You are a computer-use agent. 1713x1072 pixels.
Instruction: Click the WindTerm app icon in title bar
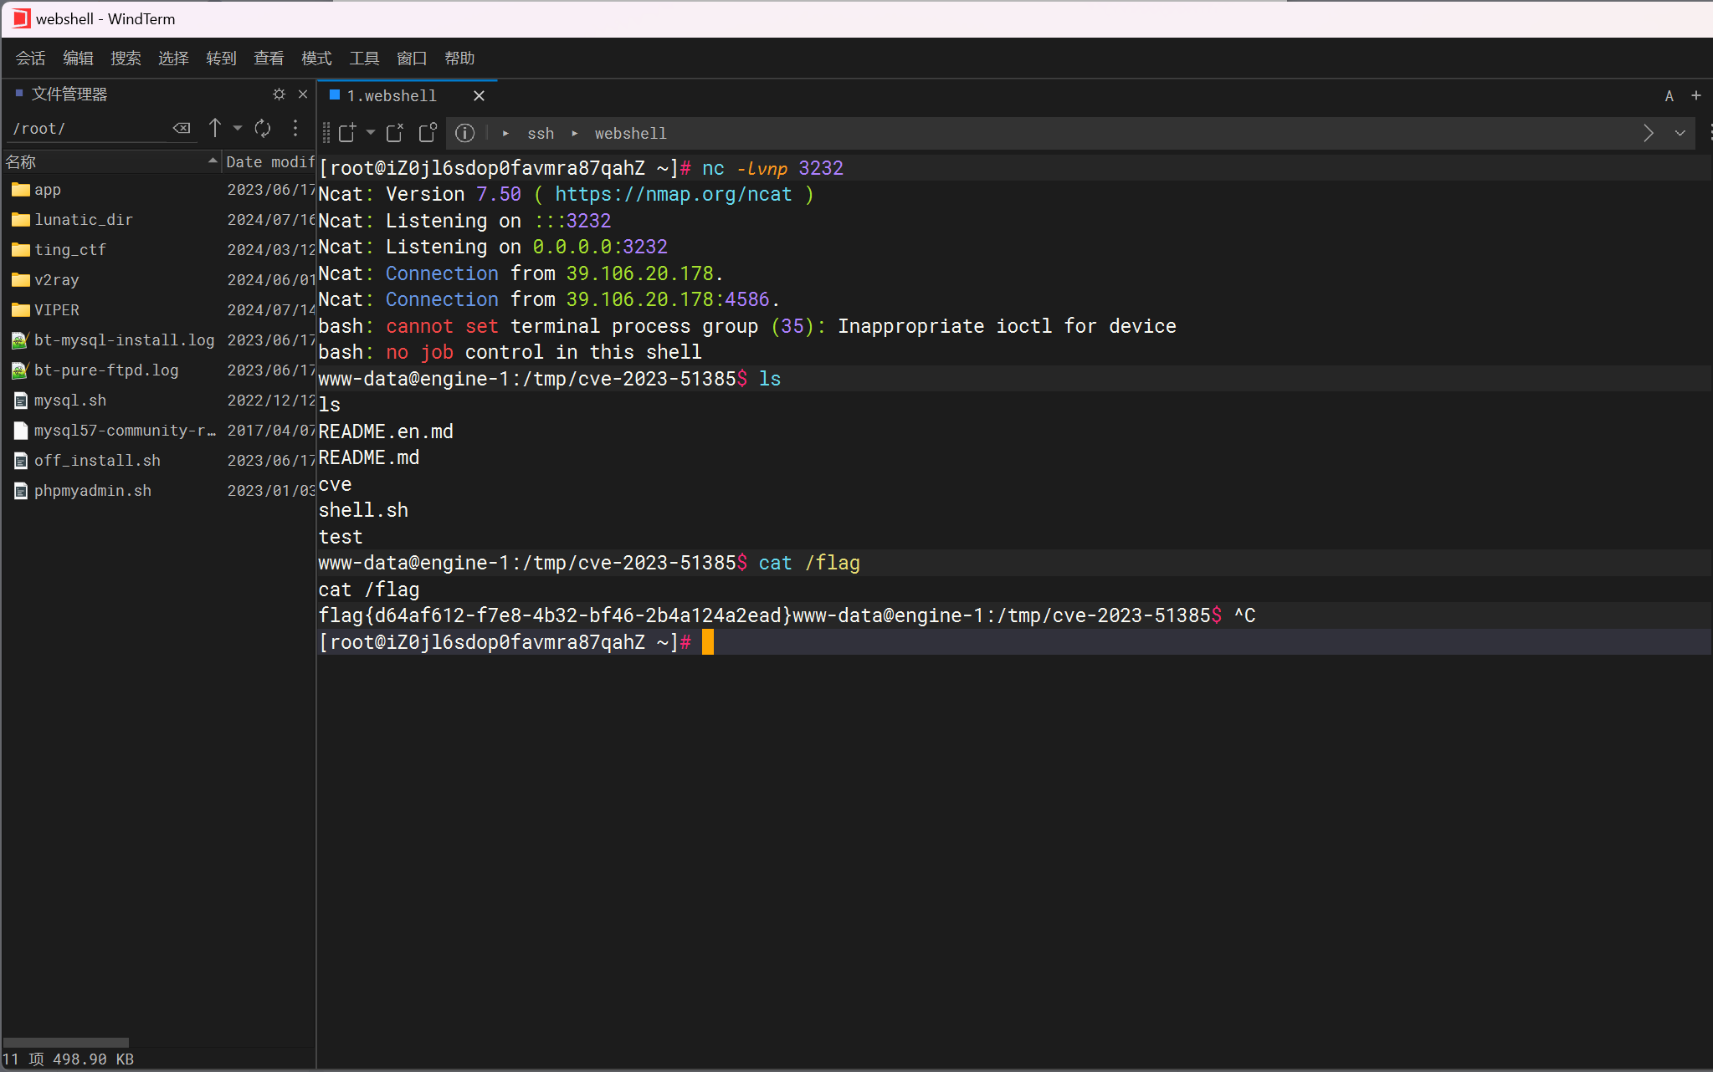[x=20, y=18]
